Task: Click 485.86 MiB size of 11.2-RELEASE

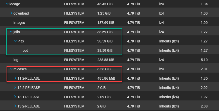Action: [x=106, y=78]
